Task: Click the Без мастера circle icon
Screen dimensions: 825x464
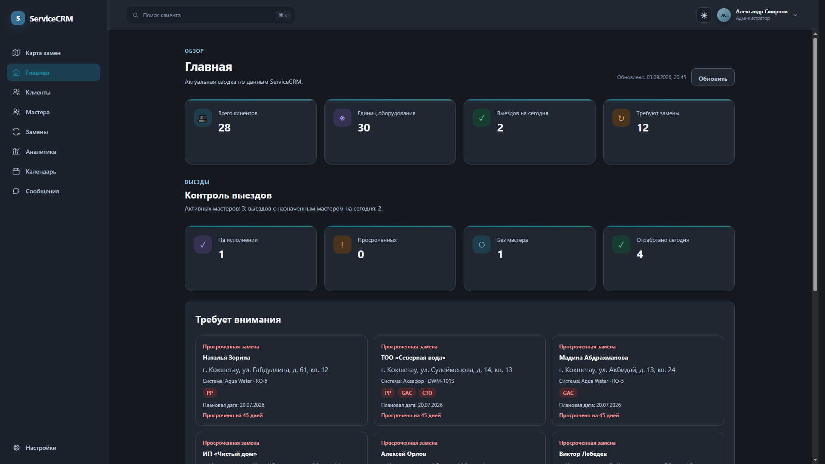Action: (482, 244)
